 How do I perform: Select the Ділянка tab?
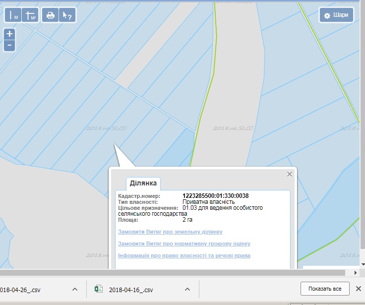[143, 183]
